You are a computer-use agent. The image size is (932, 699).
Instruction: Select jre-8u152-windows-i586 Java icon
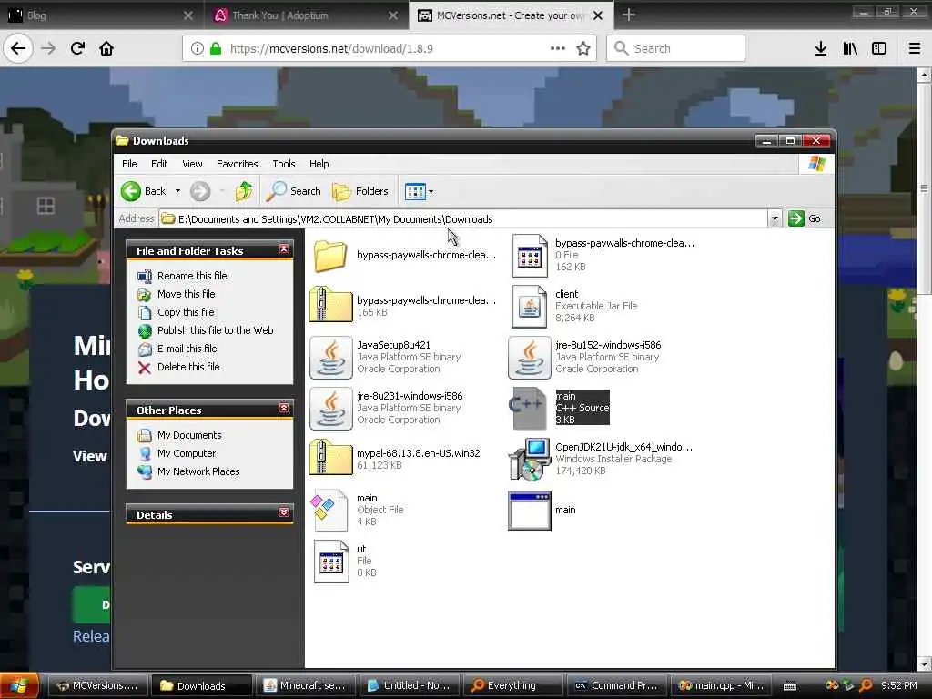530,357
